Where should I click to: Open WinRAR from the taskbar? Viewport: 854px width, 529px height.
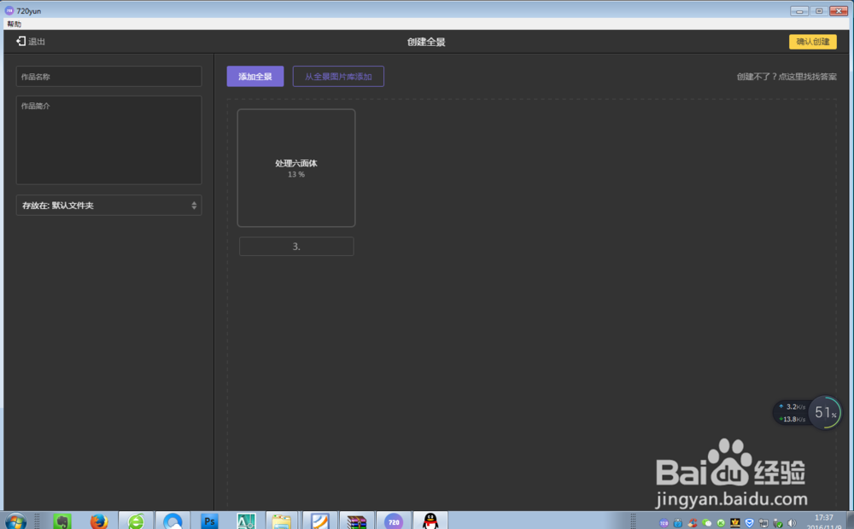click(357, 521)
